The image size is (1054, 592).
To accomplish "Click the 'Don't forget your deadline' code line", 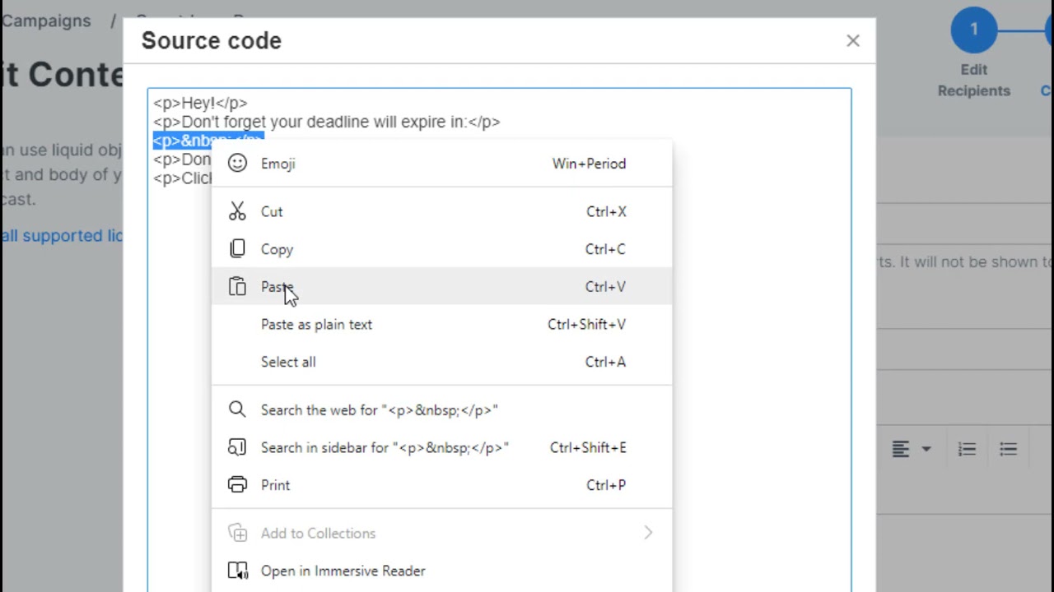I will [326, 122].
